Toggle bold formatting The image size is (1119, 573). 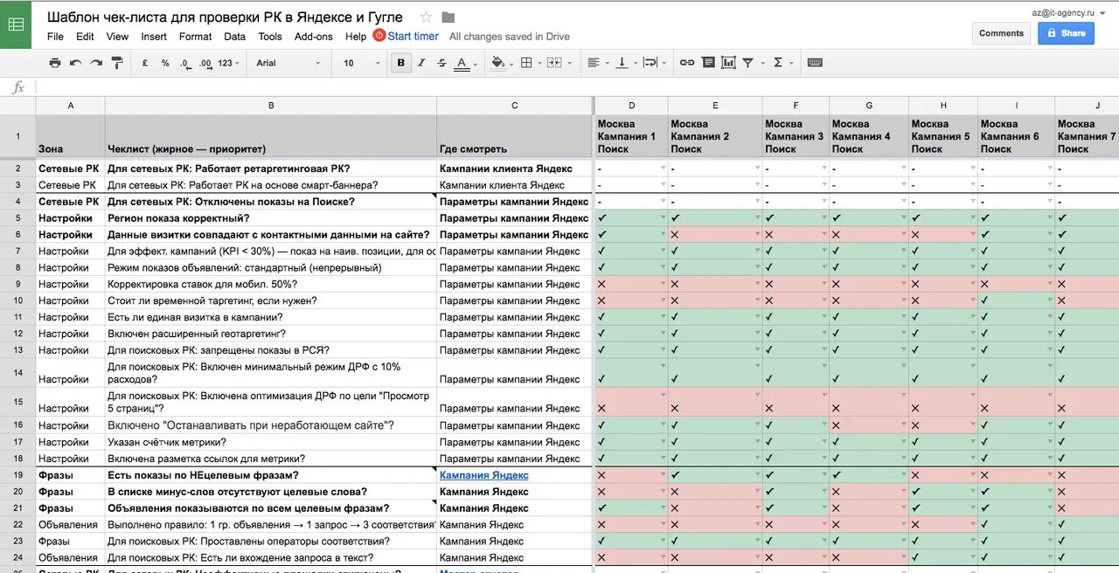[401, 63]
